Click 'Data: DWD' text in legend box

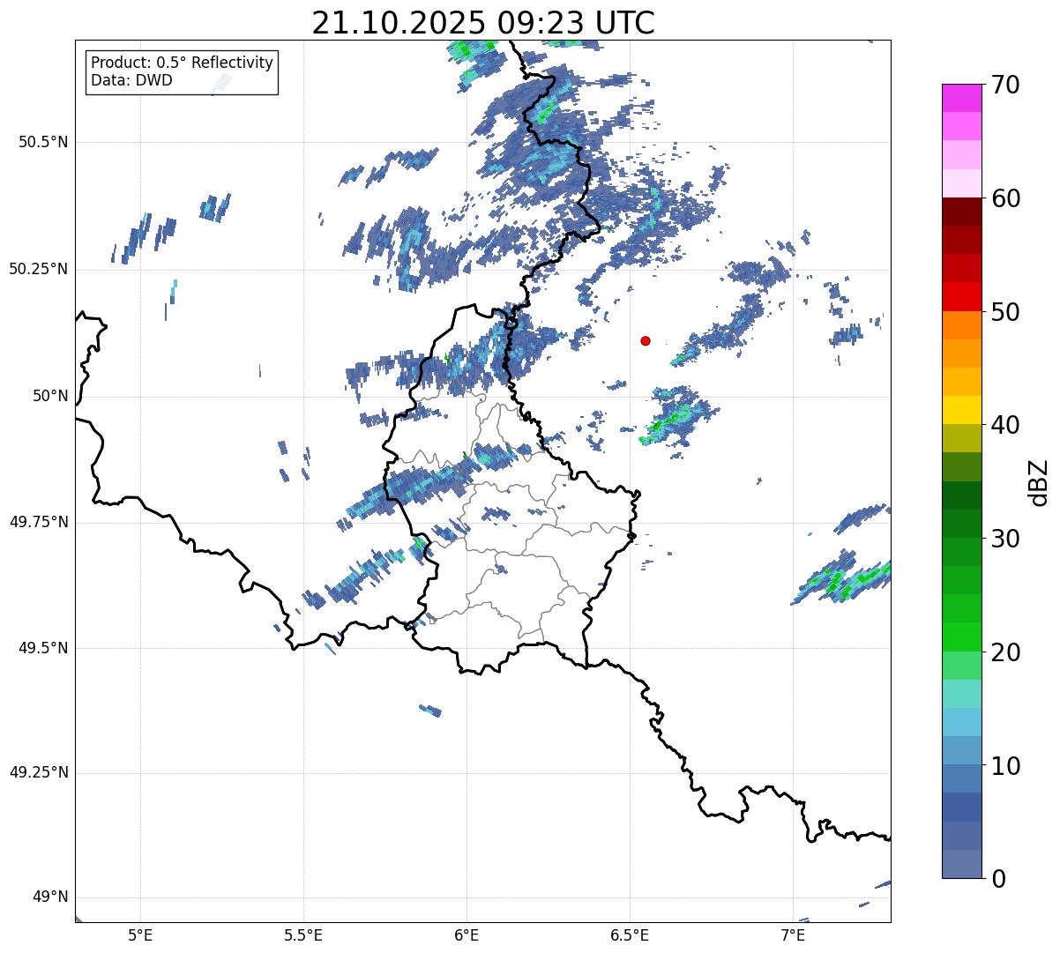[132, 80]
